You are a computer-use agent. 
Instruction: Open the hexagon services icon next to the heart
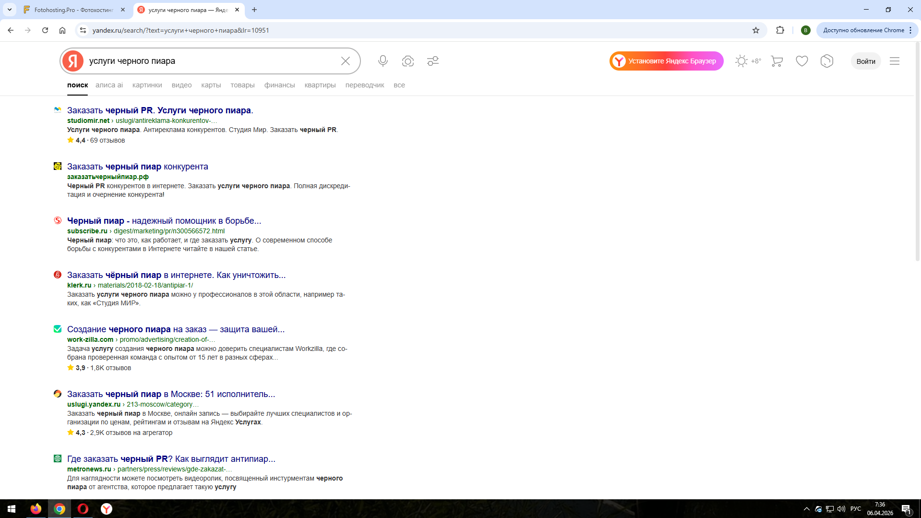pyautogui.click(x=827, y=61)
